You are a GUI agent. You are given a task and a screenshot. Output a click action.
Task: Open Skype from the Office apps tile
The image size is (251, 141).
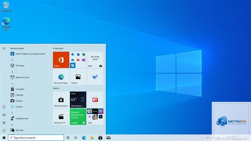[x=73, y=65]
